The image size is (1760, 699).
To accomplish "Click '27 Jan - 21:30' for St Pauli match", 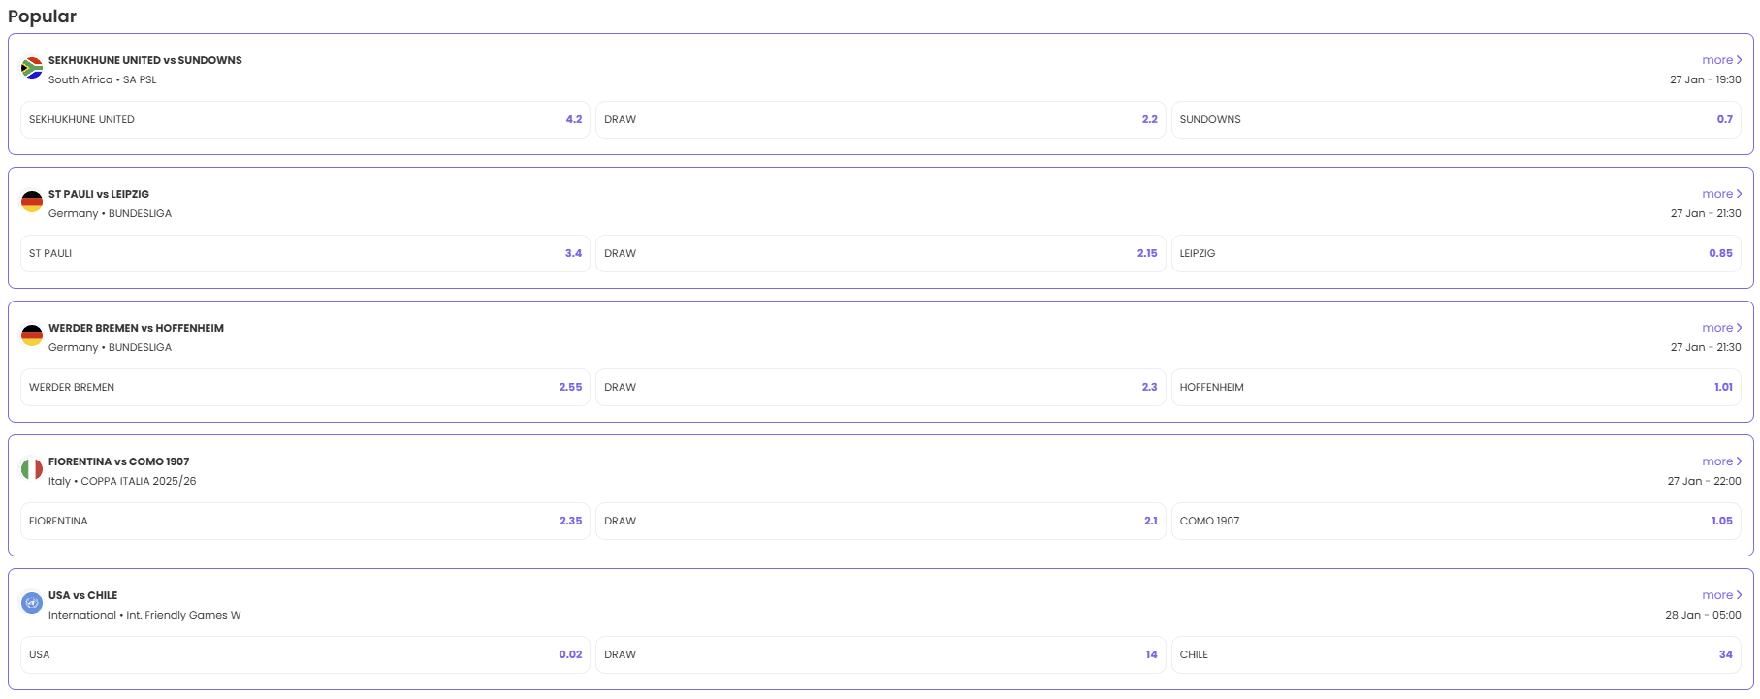I will point(1706,213).
